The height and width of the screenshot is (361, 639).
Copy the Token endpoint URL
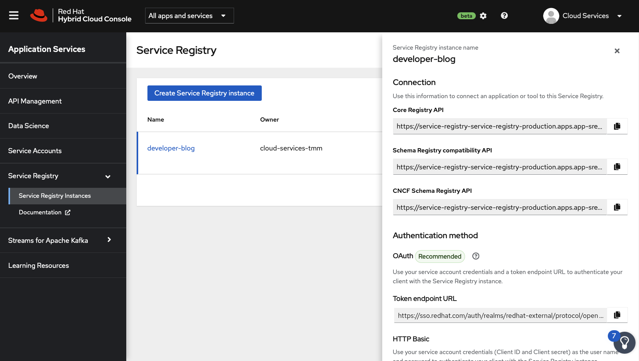tap(617, 315)
